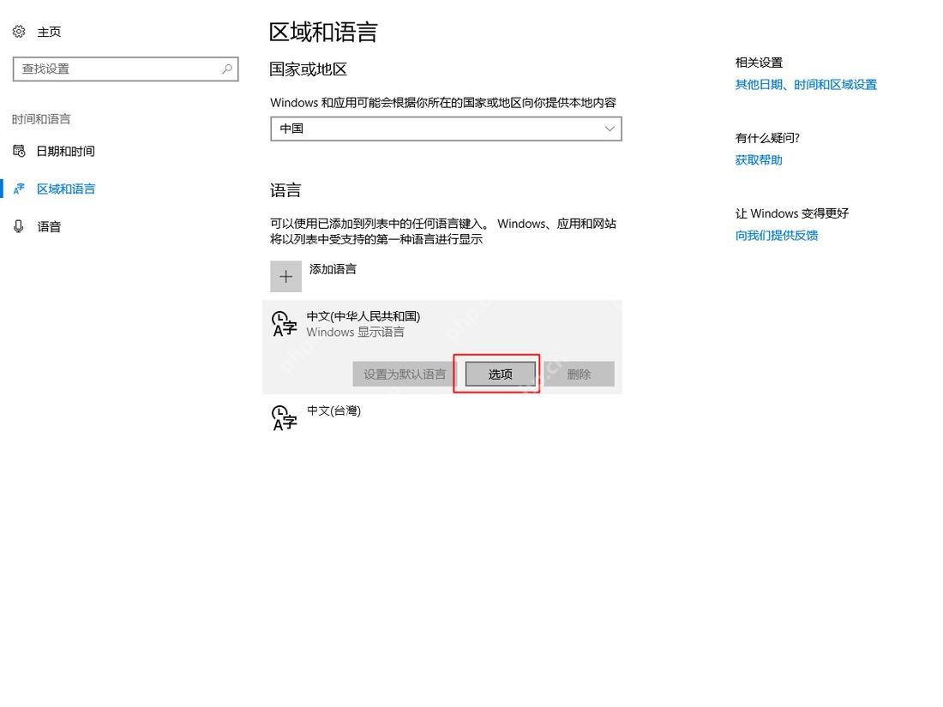This screenshot has width=943, height=707.
Task: Click the 时间和语言 sidebar category label
Action: coord(41,119)
